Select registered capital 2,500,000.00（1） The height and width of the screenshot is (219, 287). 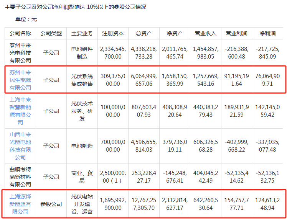tap(113, 177)
